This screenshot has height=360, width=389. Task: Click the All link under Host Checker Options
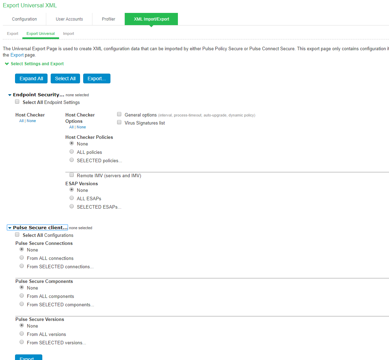71,127
